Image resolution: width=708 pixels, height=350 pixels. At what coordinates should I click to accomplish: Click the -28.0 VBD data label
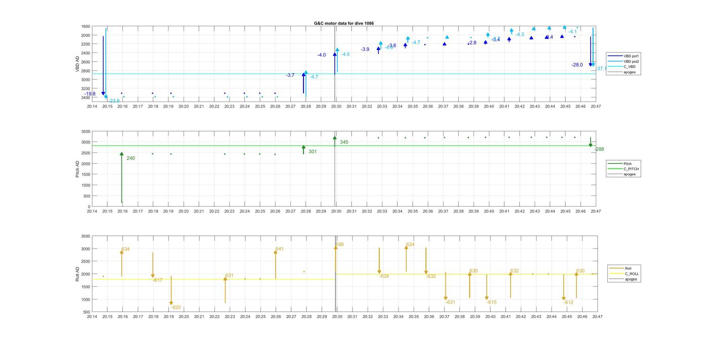[577, 65]
